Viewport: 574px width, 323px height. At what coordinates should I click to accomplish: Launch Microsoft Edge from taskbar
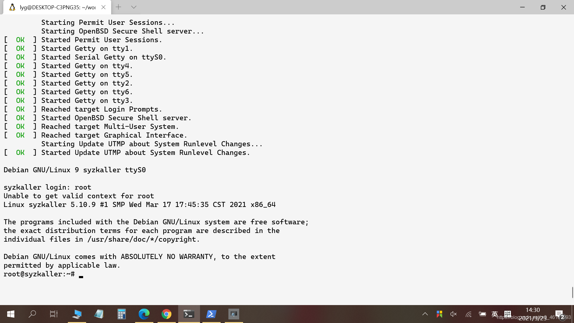click(144, 314)
